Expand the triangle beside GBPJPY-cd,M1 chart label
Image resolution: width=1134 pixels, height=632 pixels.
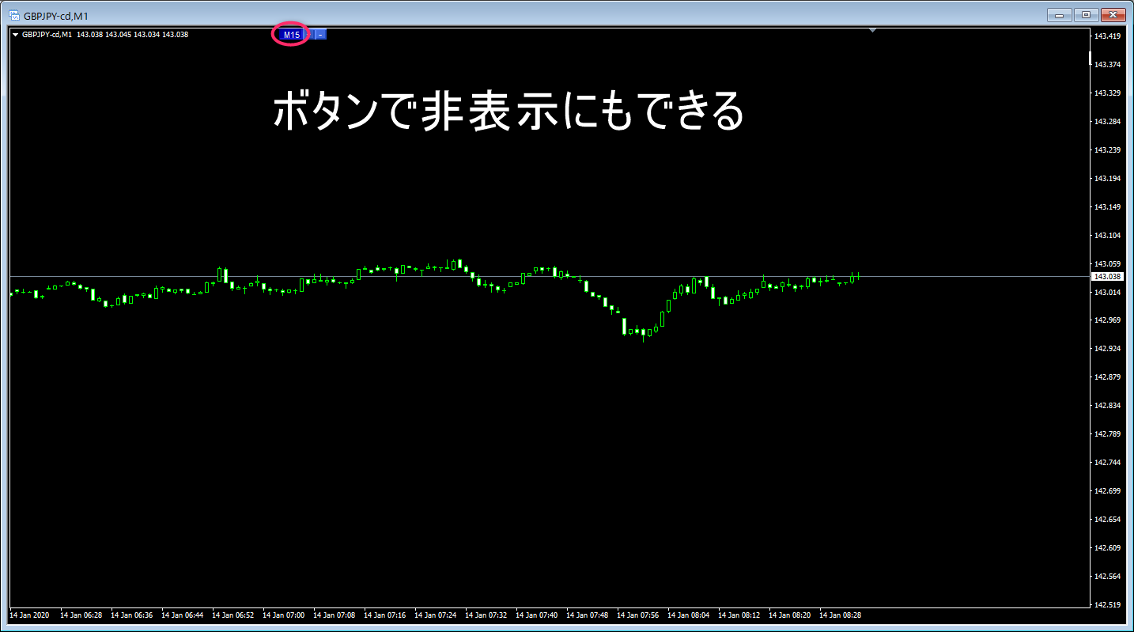click(16, 35)
